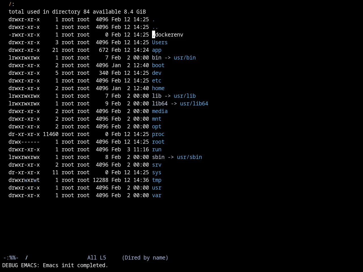Open the home directory
Screen dimensions: 363x272
coord(158,88)
